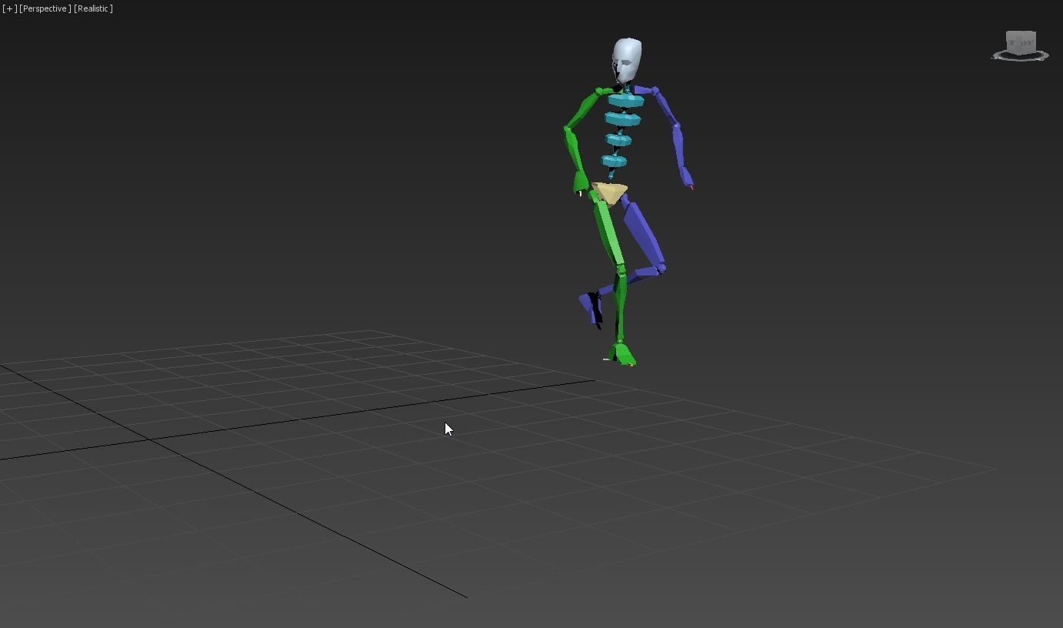Image resolution: width=1063 pixels, height=628 pixels.
Task: Open the Realistic shading viewport menu
Action: click(93, 8)
